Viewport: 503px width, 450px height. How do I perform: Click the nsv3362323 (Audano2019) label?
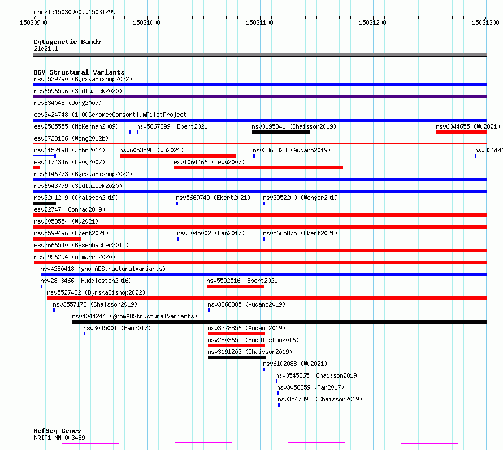point(292,150)
